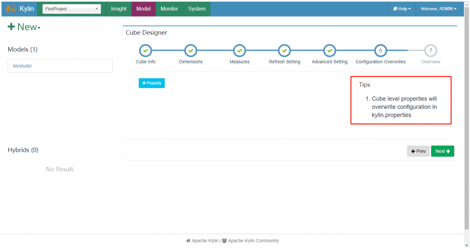The height and width of the screenshot is (250, 470).
Task: Click the green plus icon beside New
Action: (x=11, y=27)
